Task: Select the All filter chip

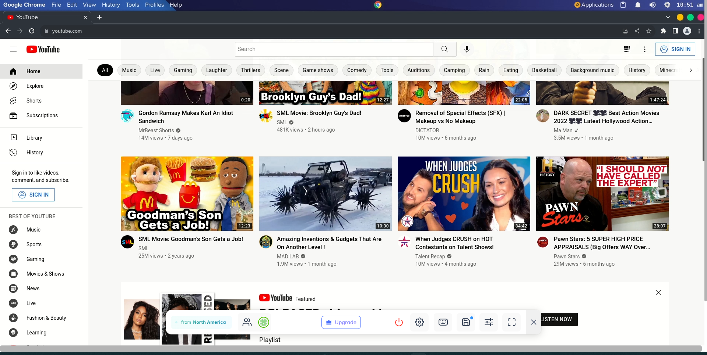Action: click(x=105, y=70)
